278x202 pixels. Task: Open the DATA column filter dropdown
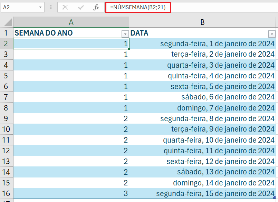[272, 34]
